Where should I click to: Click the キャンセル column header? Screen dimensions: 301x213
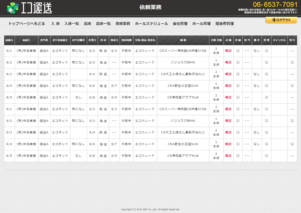pos(279,40)
